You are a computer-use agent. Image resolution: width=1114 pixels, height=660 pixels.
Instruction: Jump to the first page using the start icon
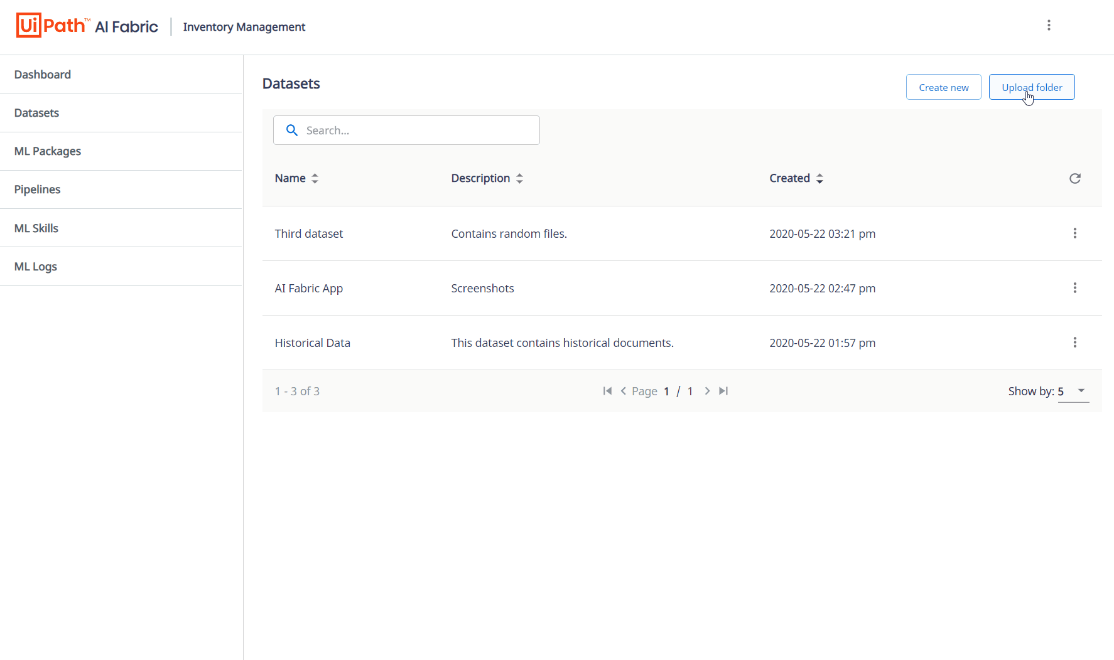point(607,391)
